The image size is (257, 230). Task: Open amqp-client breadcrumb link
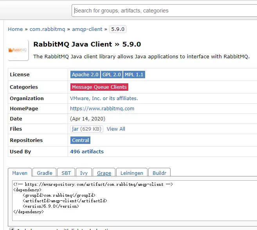87,29
